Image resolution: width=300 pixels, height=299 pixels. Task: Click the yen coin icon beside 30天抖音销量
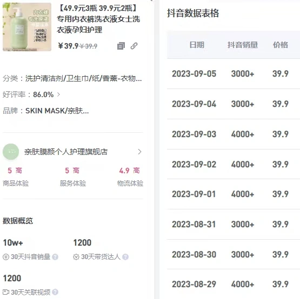coord(6,257)
